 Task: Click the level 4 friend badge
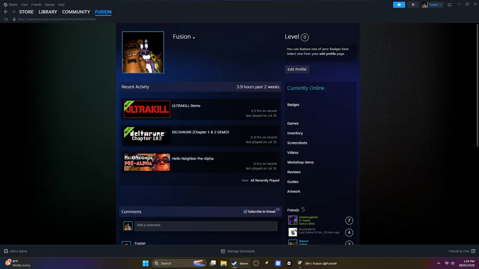[x=349, y=232]
